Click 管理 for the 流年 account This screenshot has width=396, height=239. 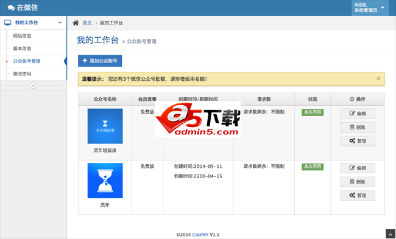358,195
